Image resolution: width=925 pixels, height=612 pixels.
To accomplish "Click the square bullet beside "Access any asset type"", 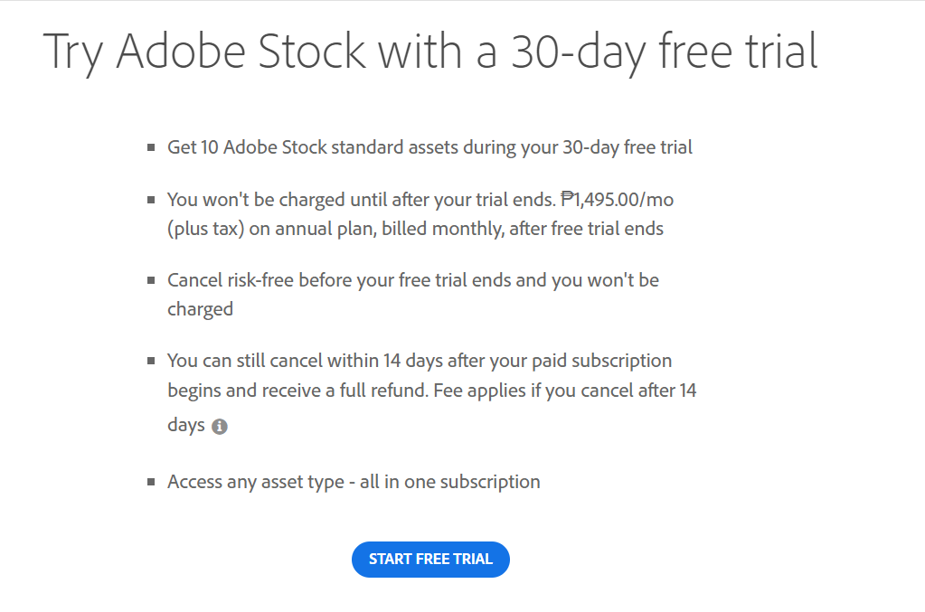I will [151, 483].
